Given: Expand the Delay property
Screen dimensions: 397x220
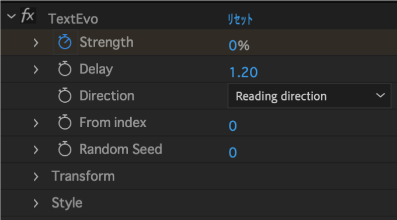Looking at the screenshot, I should coord(36,69).
